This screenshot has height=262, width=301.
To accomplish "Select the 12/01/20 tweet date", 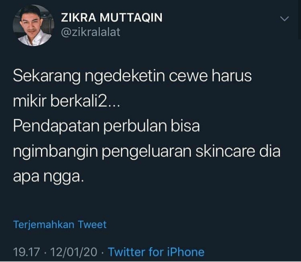I will pos(74,252).
